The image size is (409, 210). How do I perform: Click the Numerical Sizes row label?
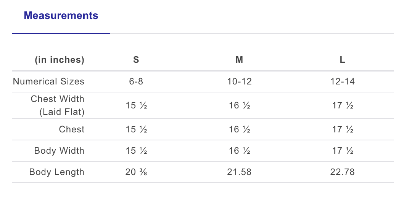[x=48, y=81]
